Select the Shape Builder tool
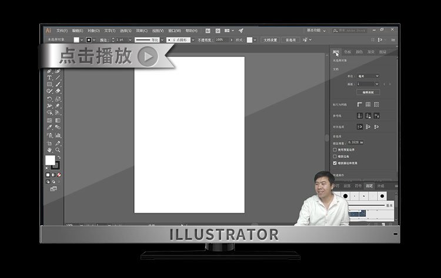 tap(49, 112)
